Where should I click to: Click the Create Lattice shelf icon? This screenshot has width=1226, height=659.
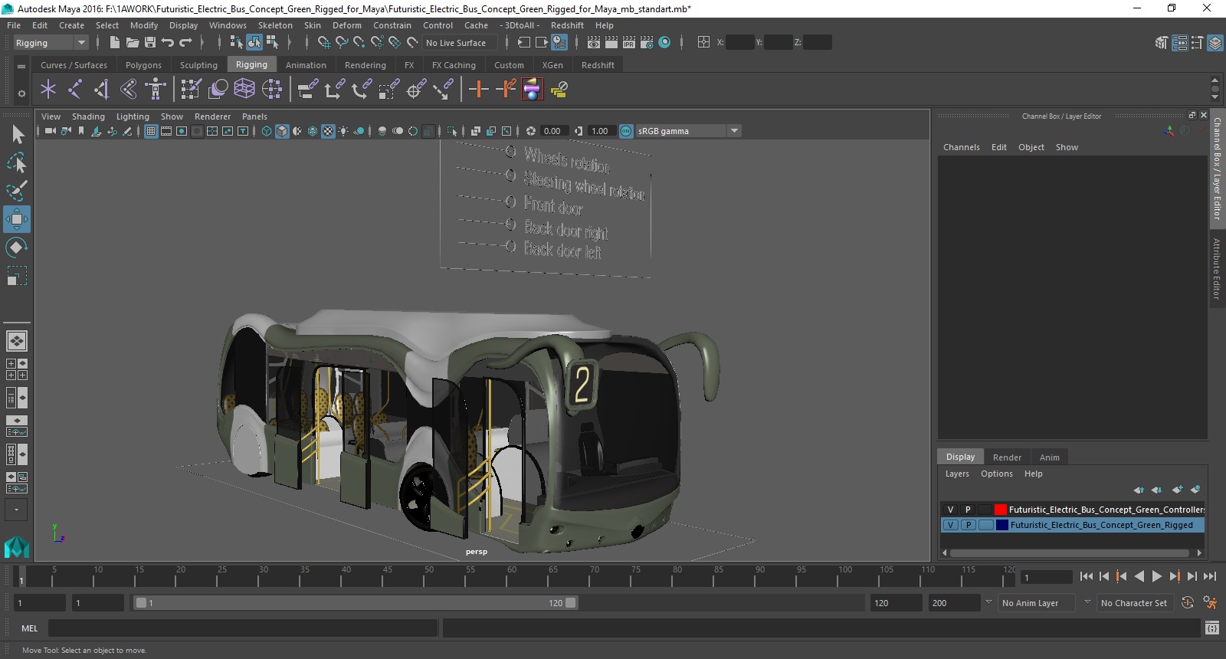click(244, 90)
